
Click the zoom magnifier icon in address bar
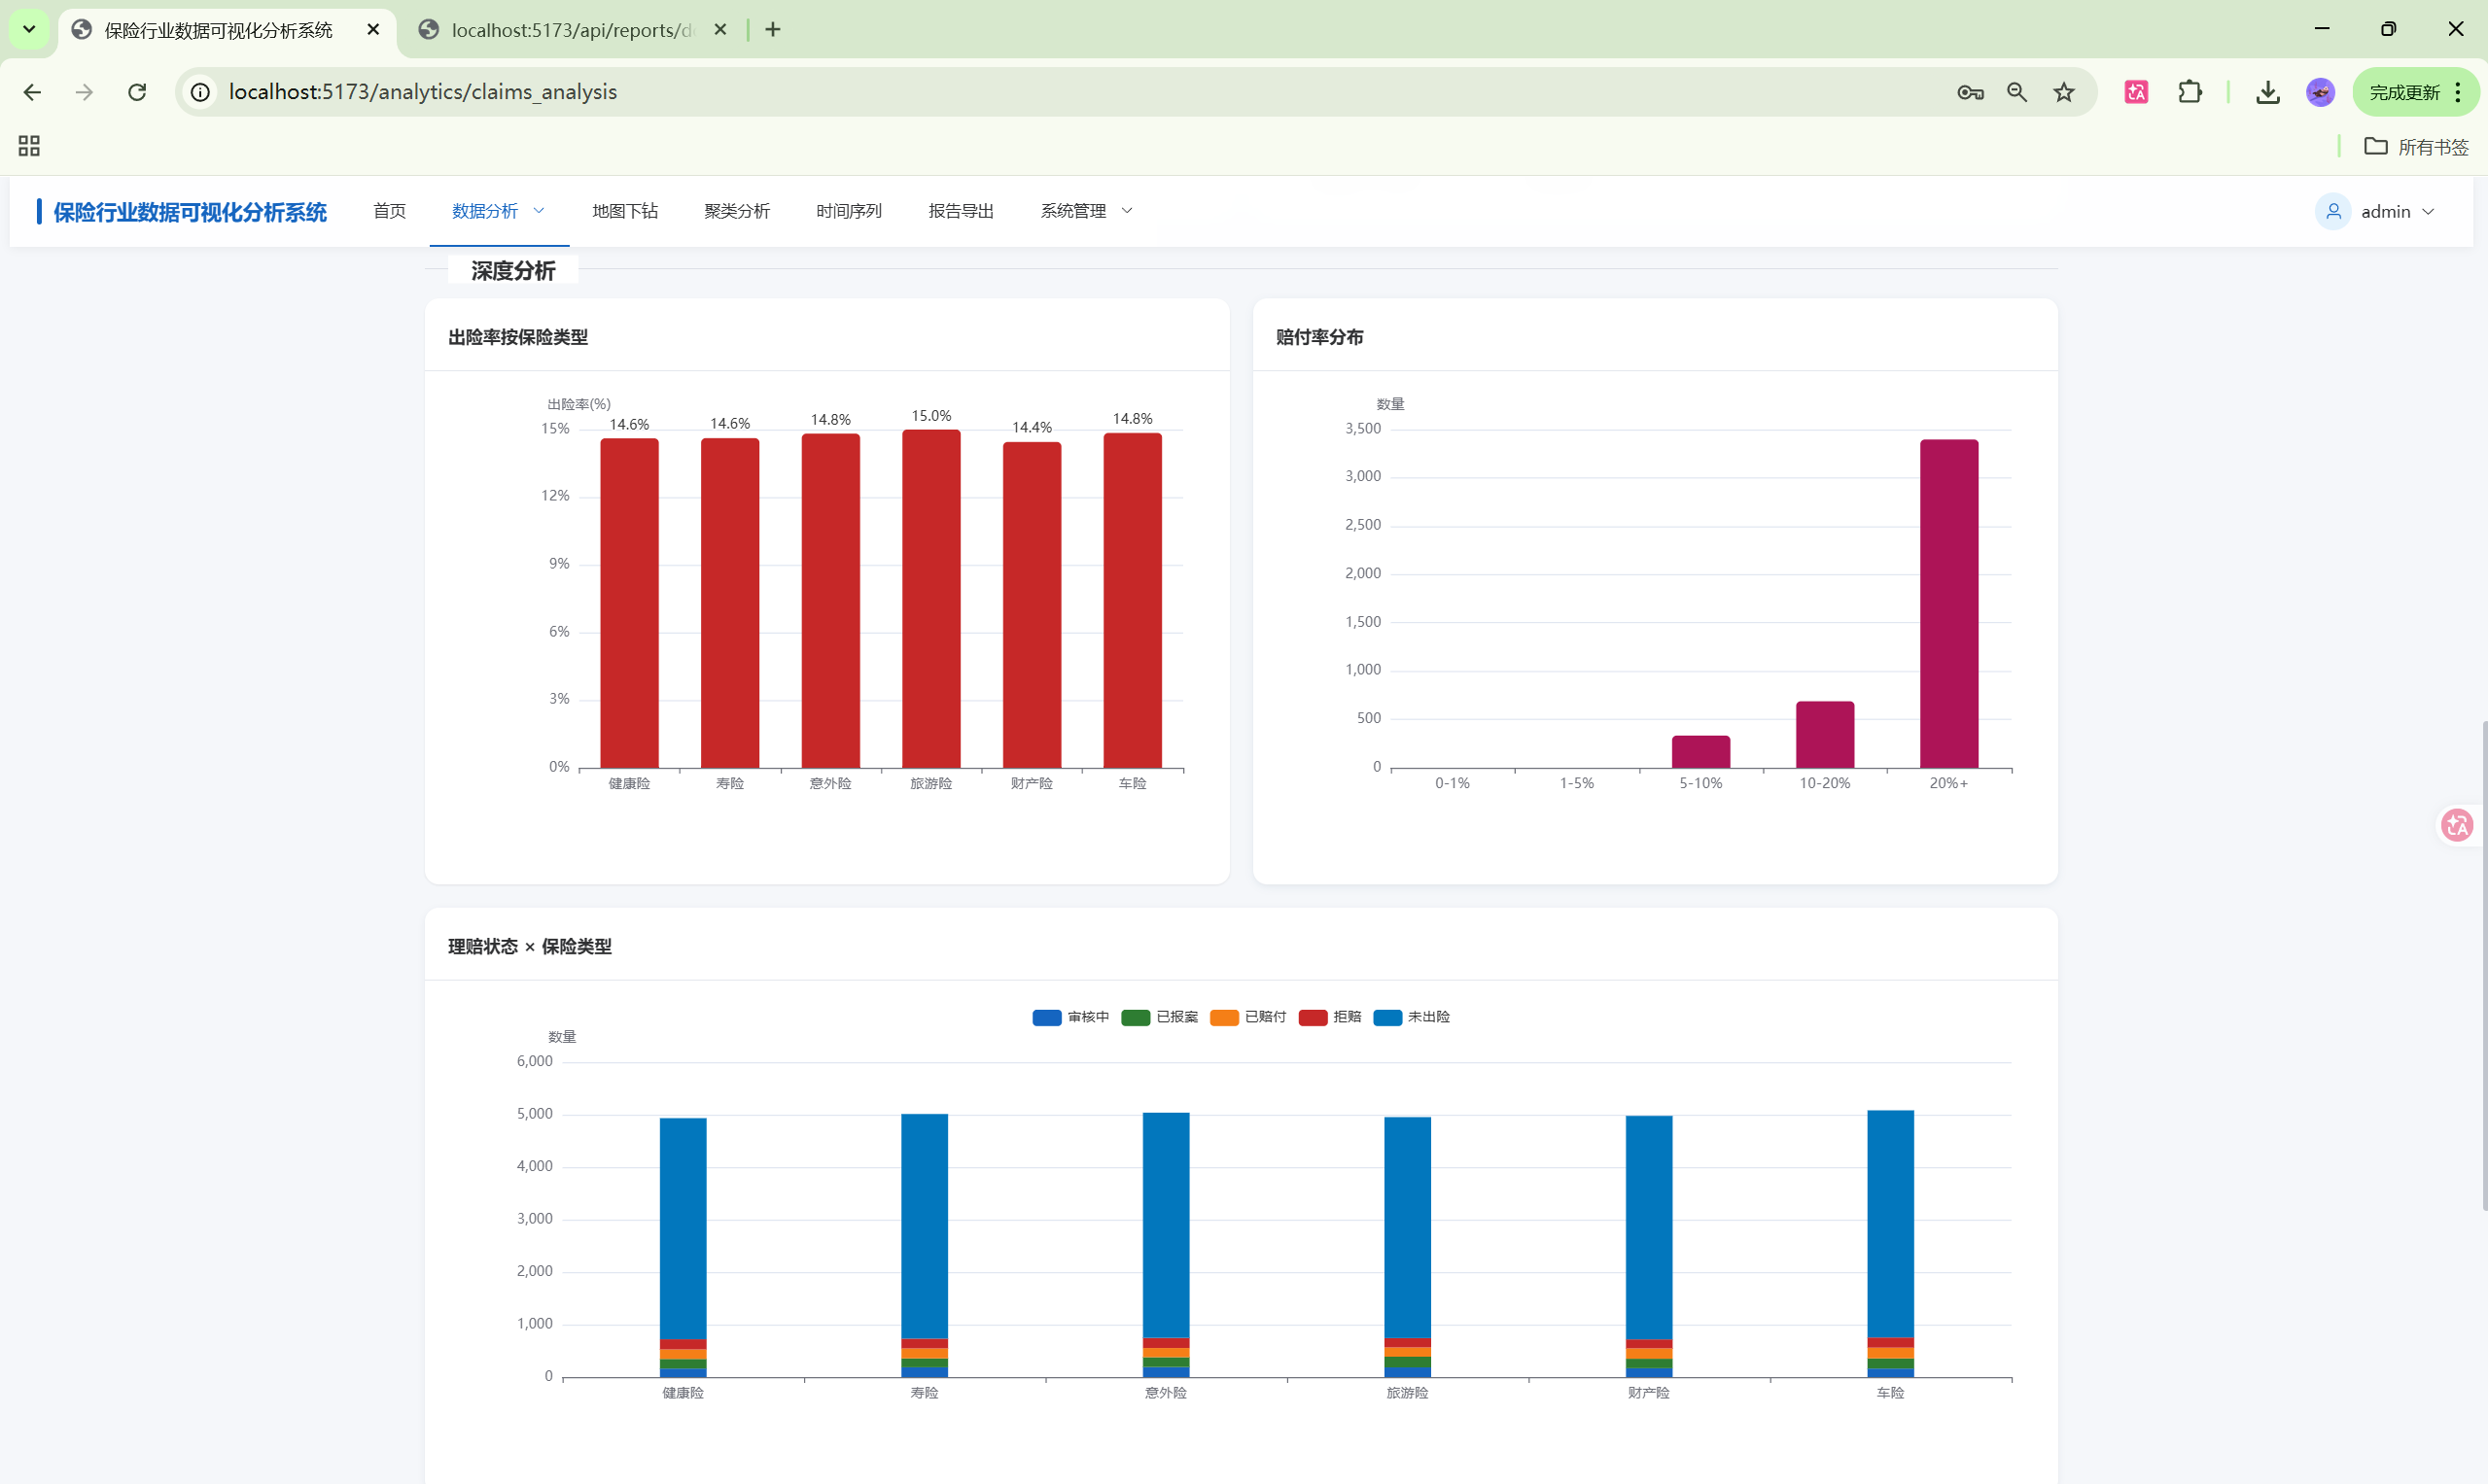[x=2016, y=92]
